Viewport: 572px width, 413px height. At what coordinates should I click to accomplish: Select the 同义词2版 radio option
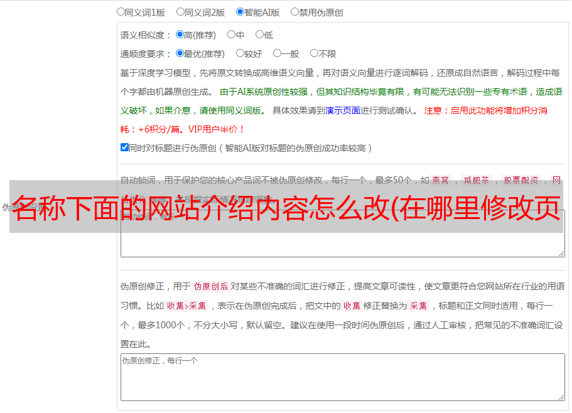[180, 12]
